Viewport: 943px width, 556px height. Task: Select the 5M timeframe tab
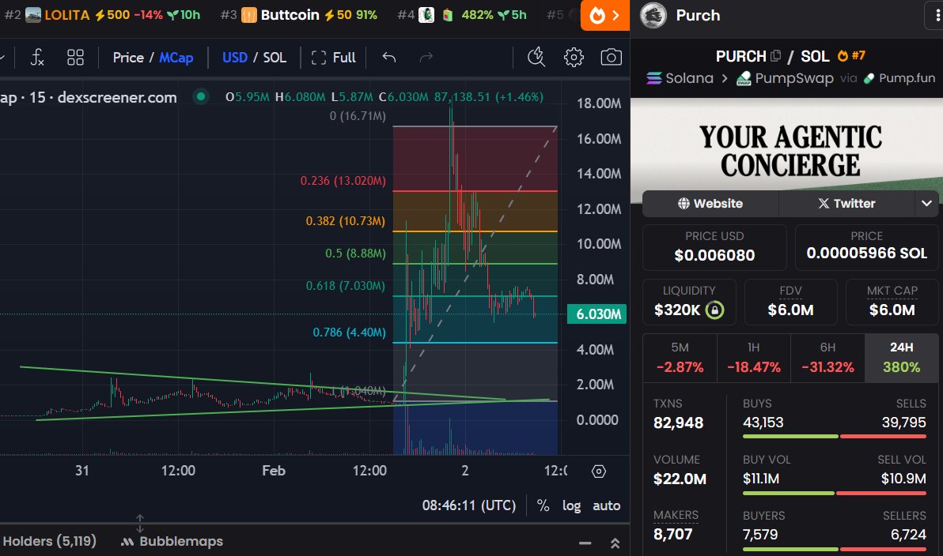(680, 358)
